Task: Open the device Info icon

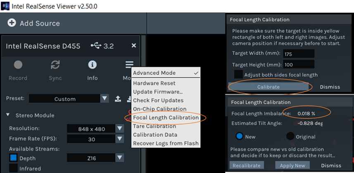Action: [x=93, y=65]
